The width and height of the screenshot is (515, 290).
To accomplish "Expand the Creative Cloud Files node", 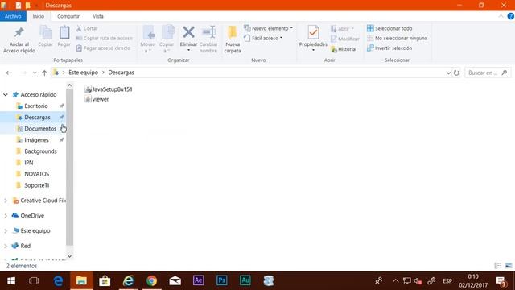I will 6,201.
